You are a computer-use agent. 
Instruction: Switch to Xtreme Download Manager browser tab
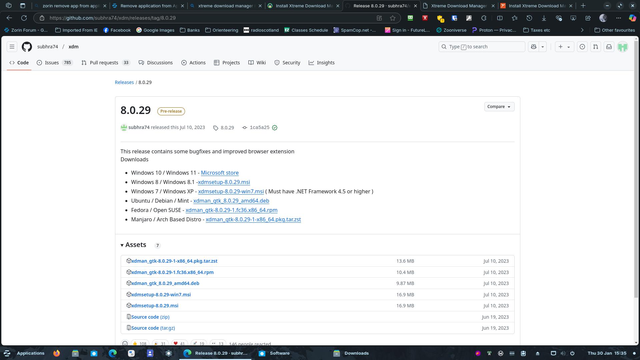pyautogui.click(x=459, y=6)
